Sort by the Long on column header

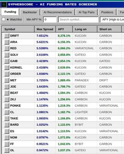tap(85, 29)
